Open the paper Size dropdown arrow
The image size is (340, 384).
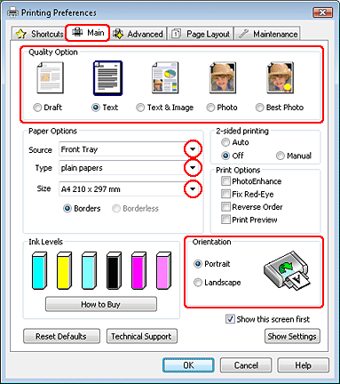tap(193, 189)
